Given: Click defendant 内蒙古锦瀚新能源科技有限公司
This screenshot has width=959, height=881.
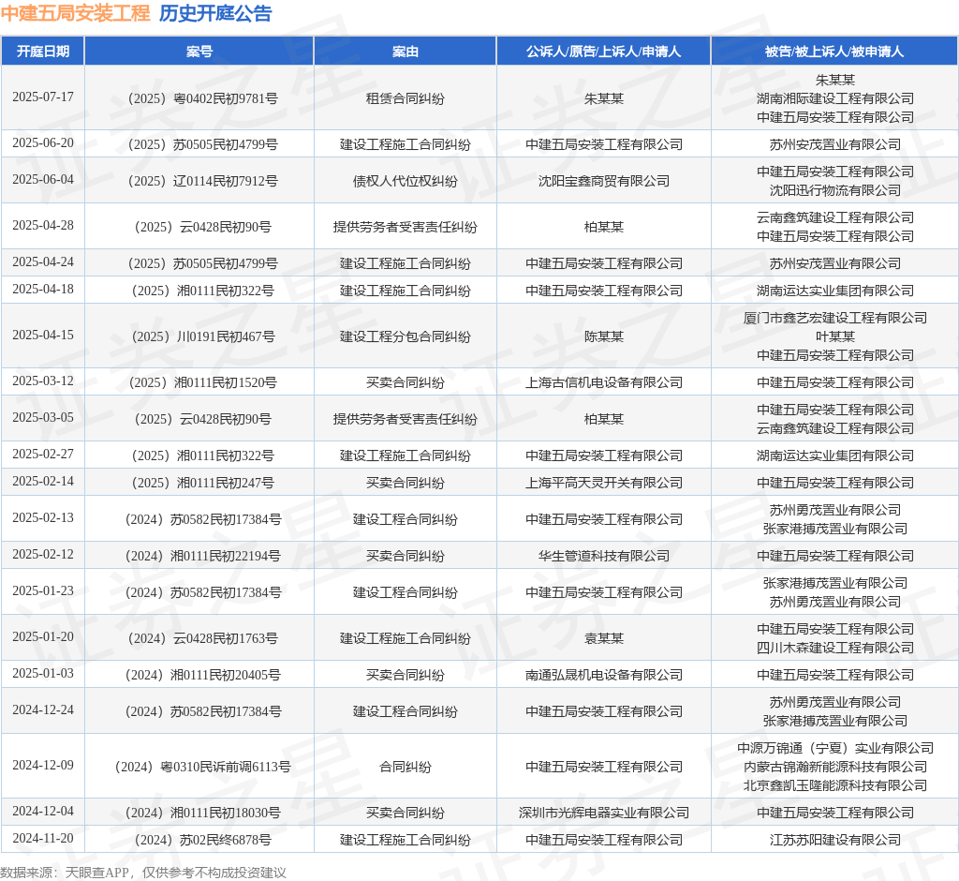Looking at the screenshot, I should [834, 767].
